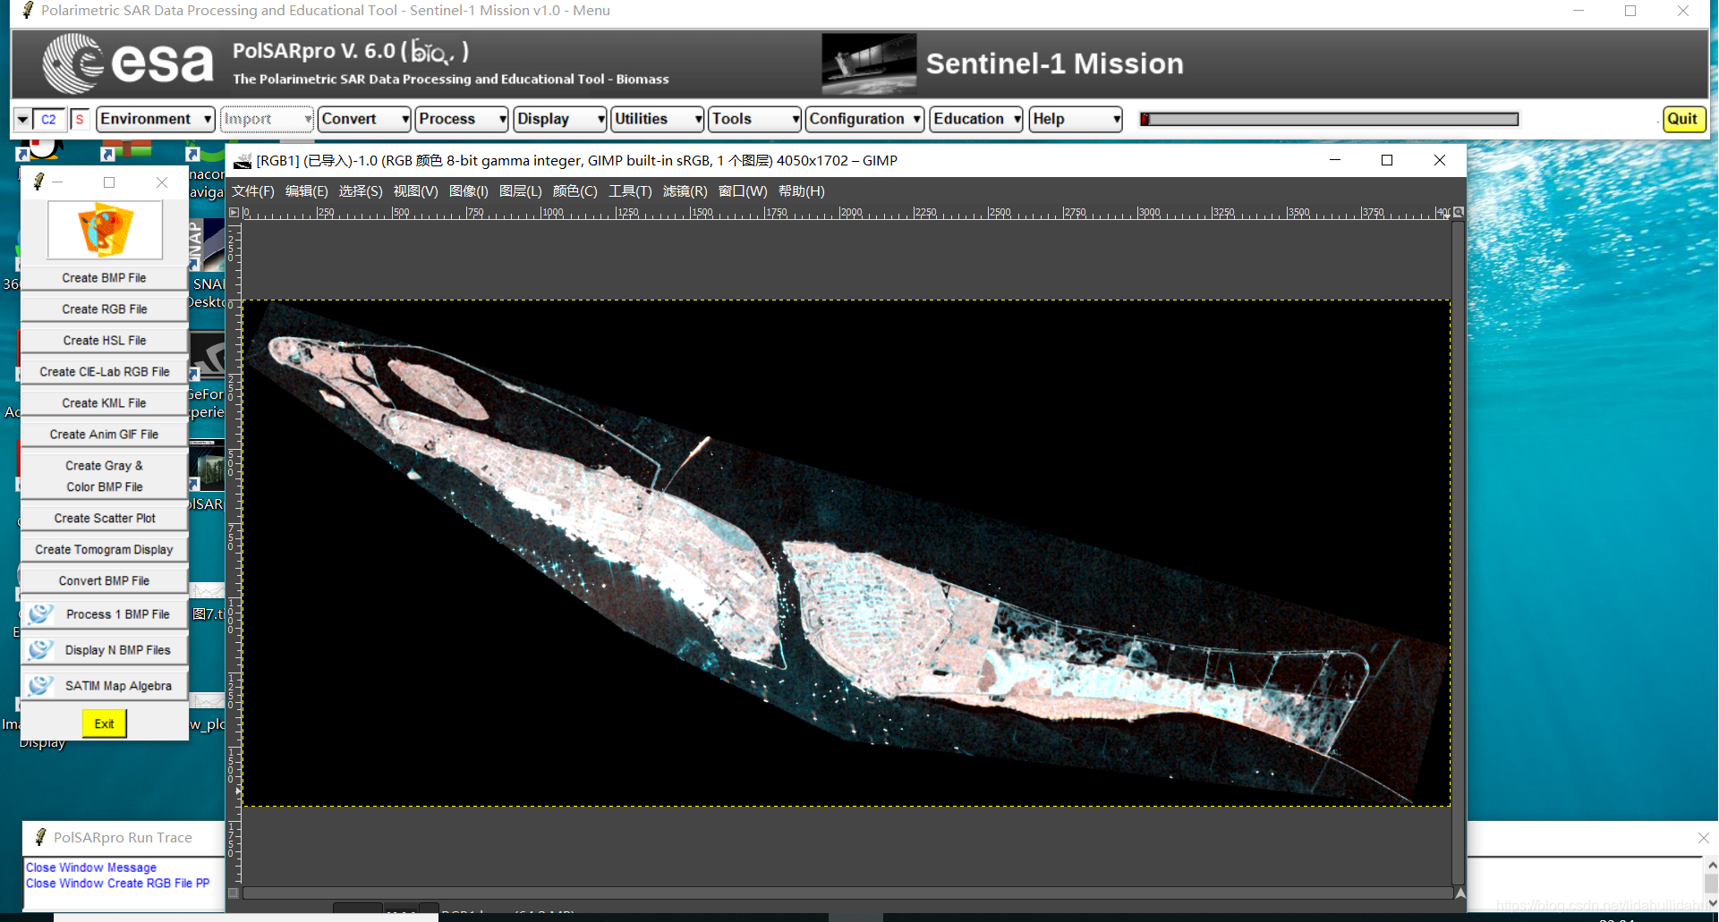Viewport: 1719px width, 922px height.
Task: Click the ESA icon beside SATIM Map Algebra
Action: 40,686
